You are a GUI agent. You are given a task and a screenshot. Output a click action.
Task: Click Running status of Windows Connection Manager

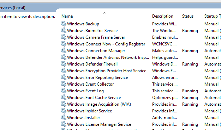[190, 51]
